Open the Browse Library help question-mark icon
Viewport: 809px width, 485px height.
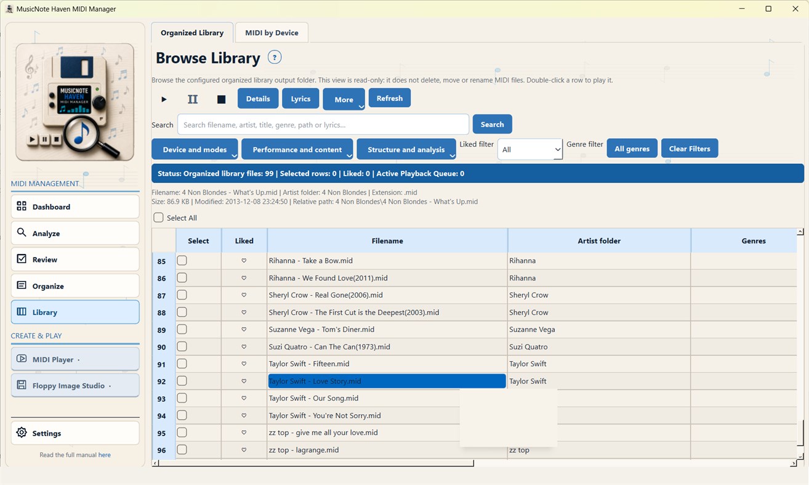(x=275, y=57)
